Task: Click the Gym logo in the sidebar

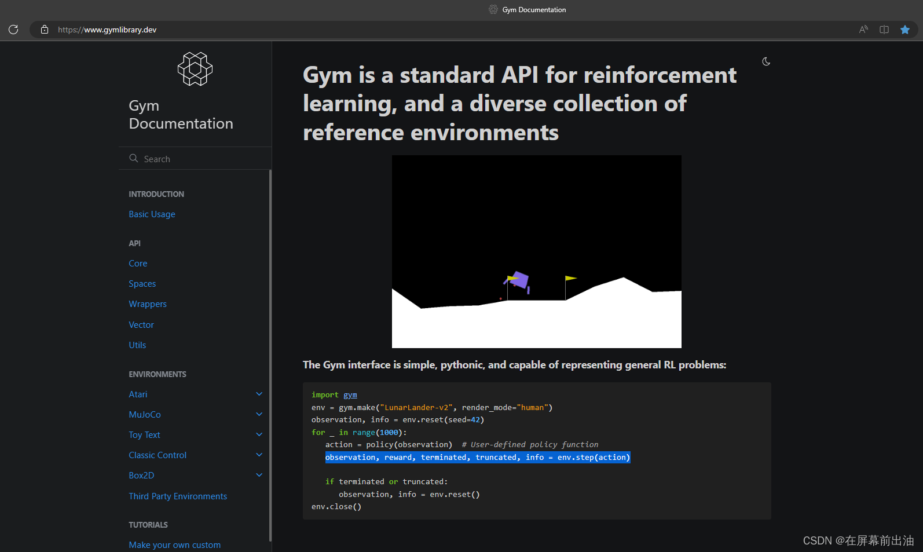Action: click(x=195, y=69)
